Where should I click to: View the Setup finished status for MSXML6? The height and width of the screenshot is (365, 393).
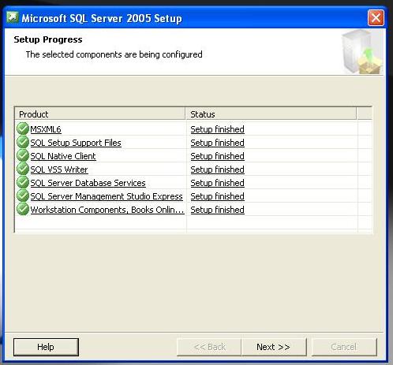coord(218,129)
